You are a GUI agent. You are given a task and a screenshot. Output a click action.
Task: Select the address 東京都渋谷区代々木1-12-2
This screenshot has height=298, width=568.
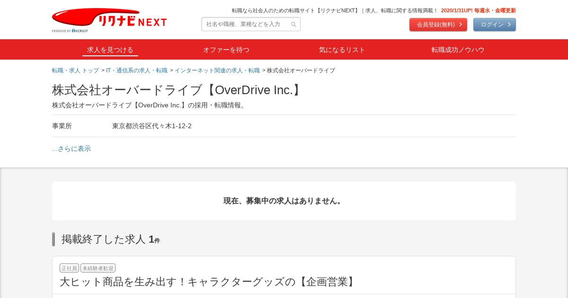click(x=152, y=126)
